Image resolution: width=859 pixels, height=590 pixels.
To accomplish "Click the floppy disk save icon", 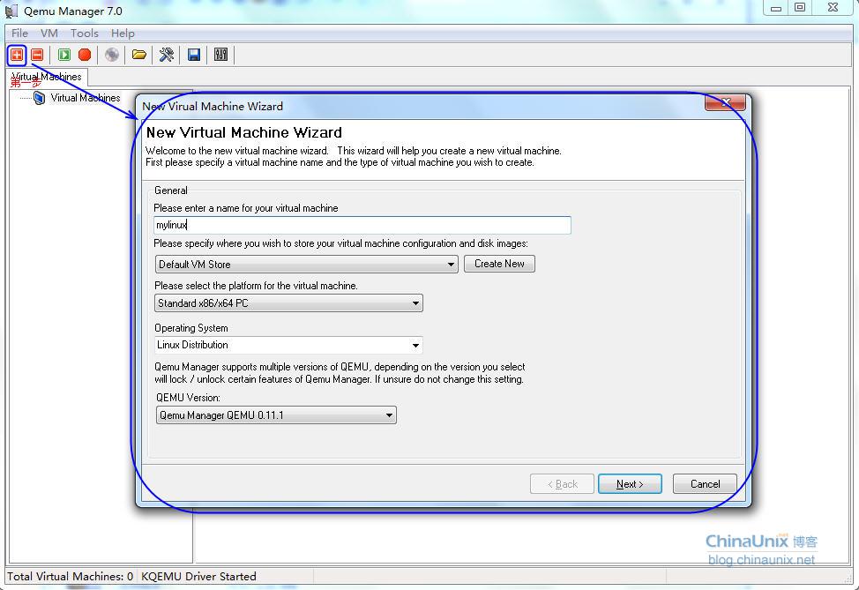I will 194,55.
